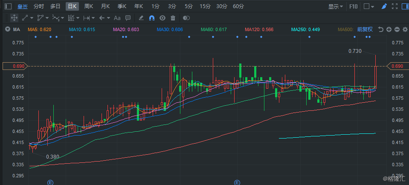This screenshot has height=185, width=409.
Task: Select the polygon shape drawing tool
Action: pos(40,18)
